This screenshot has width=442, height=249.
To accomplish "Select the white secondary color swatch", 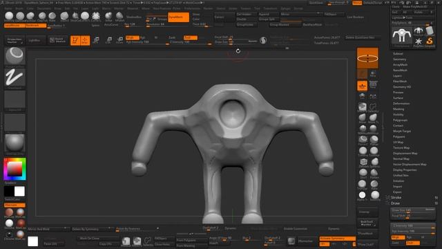I will pos(19,192).
